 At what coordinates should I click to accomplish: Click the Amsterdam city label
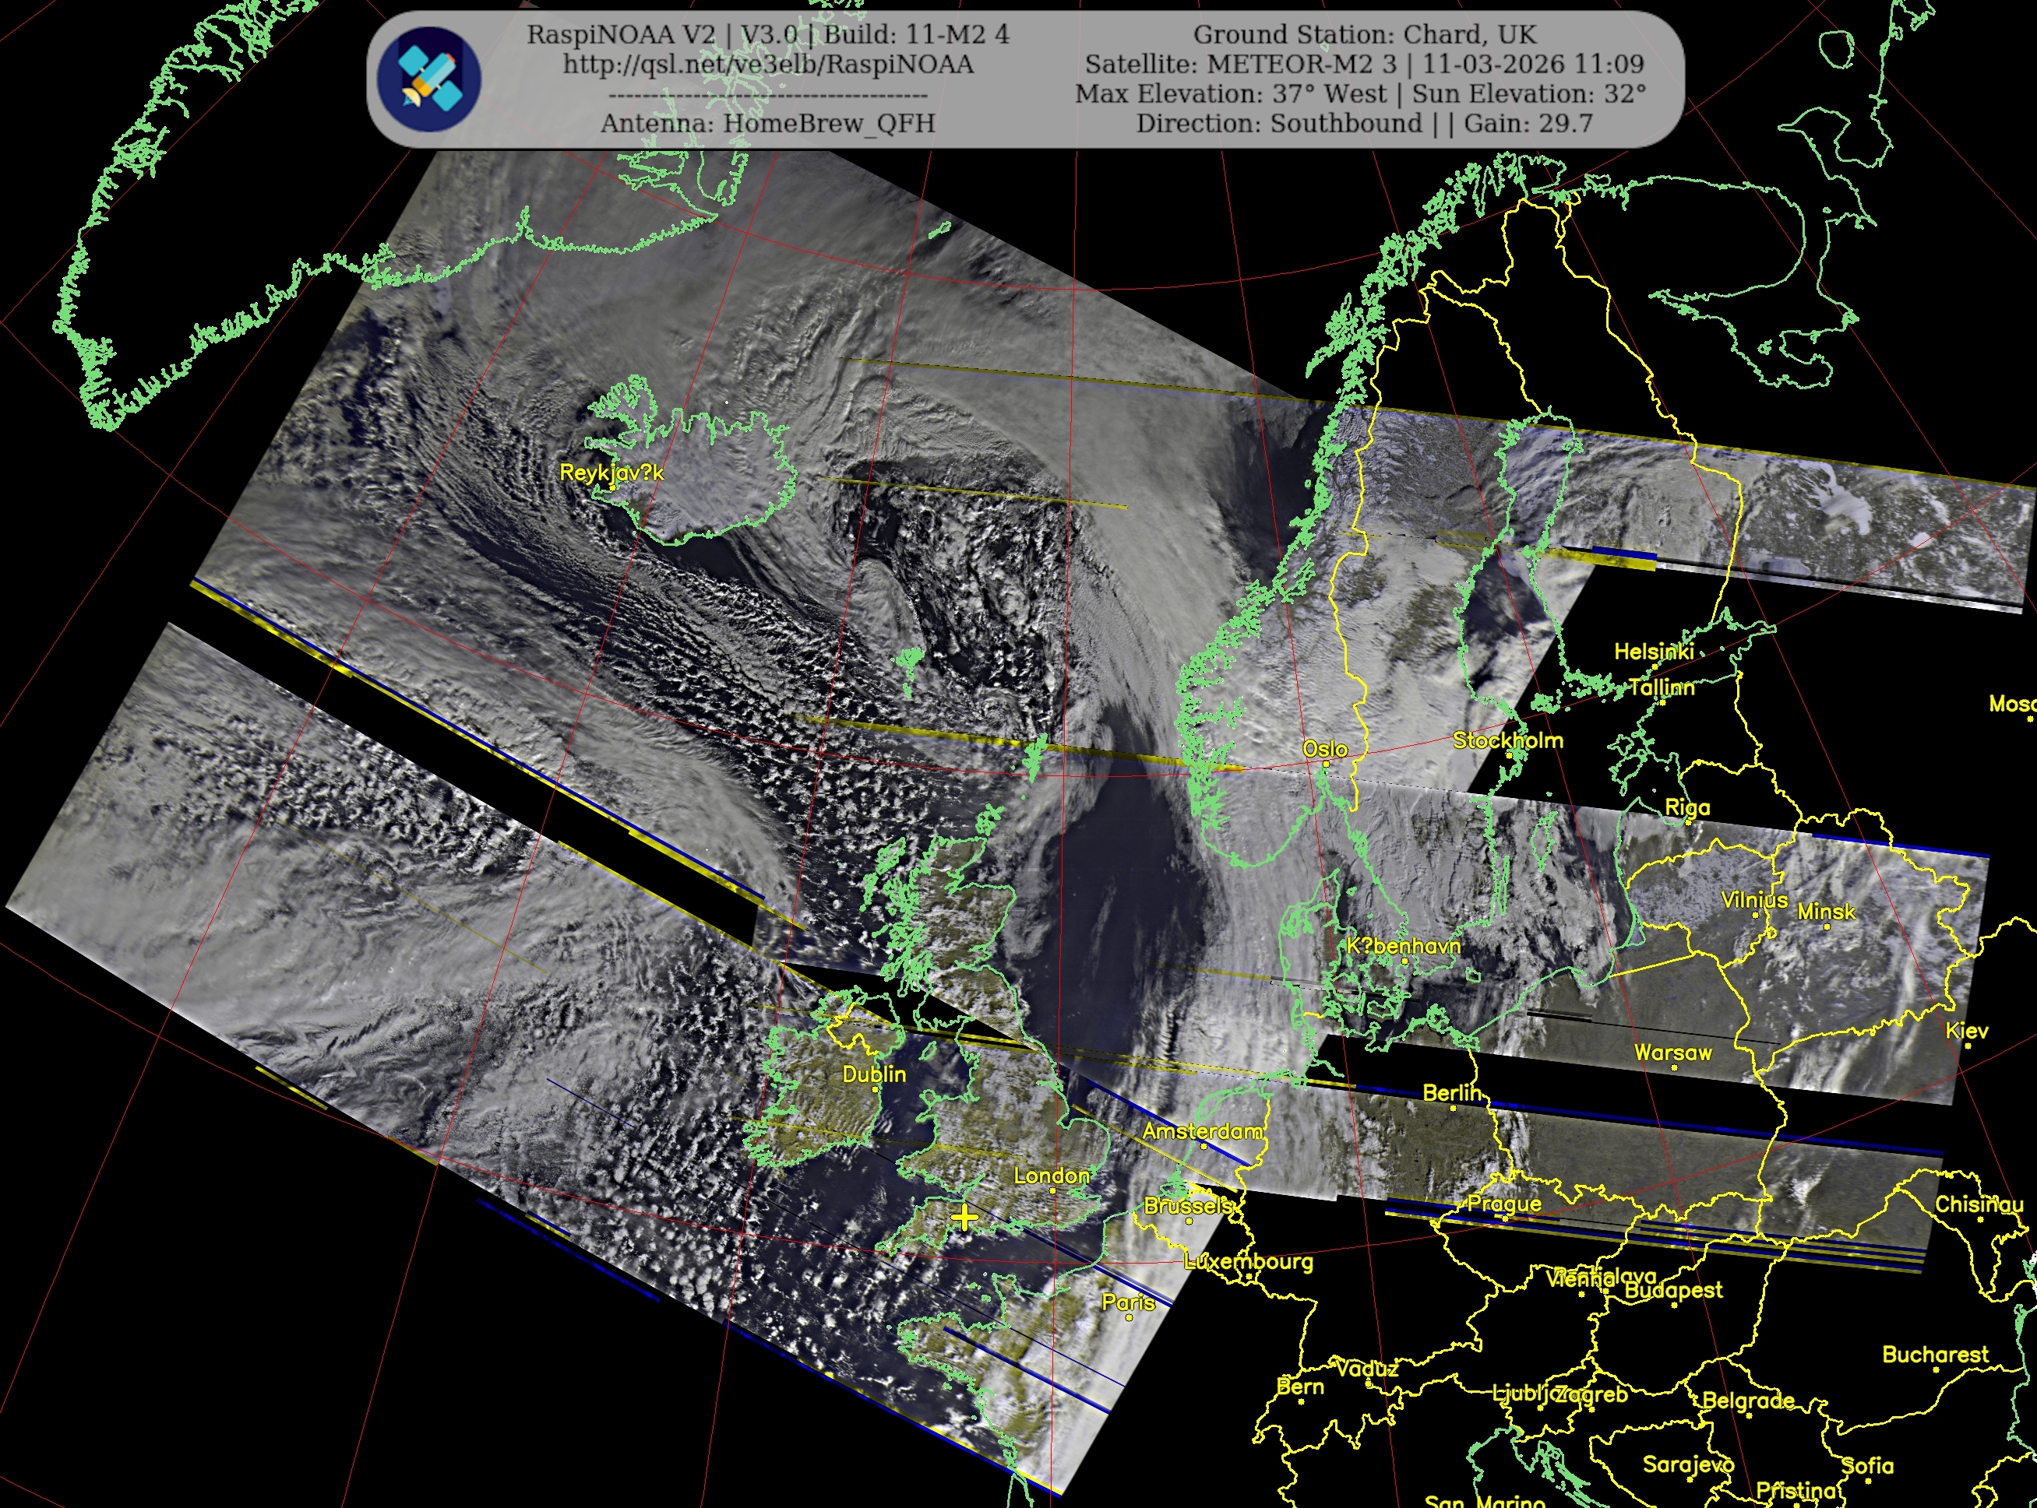point(1202,1132)
